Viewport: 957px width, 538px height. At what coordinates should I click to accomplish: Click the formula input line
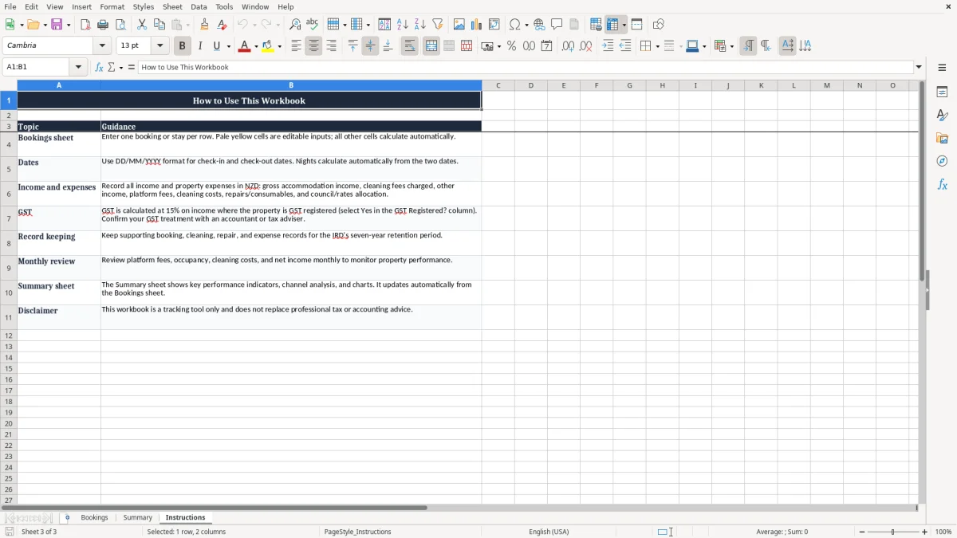click(x=526, y=68)
